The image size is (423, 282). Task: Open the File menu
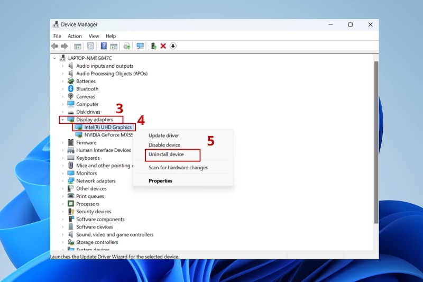[57, 36]
